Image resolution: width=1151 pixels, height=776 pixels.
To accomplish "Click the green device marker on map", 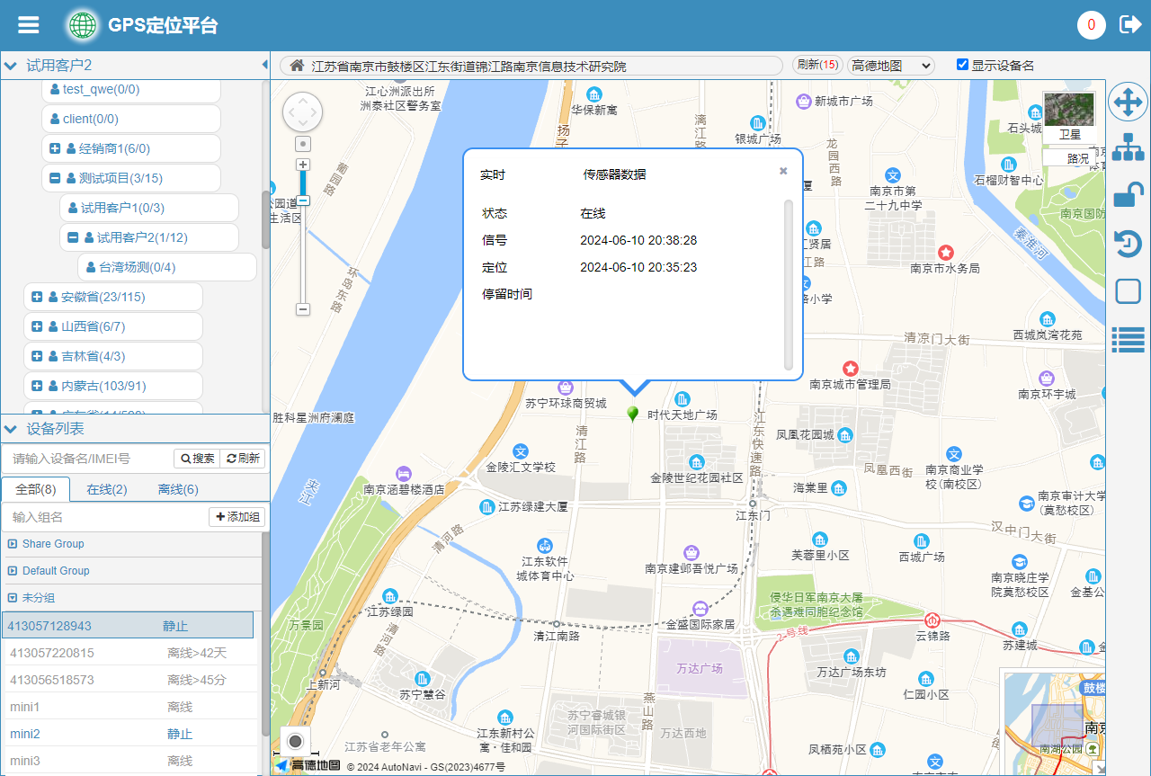I will pyautogui.click(x=633, y=414).
